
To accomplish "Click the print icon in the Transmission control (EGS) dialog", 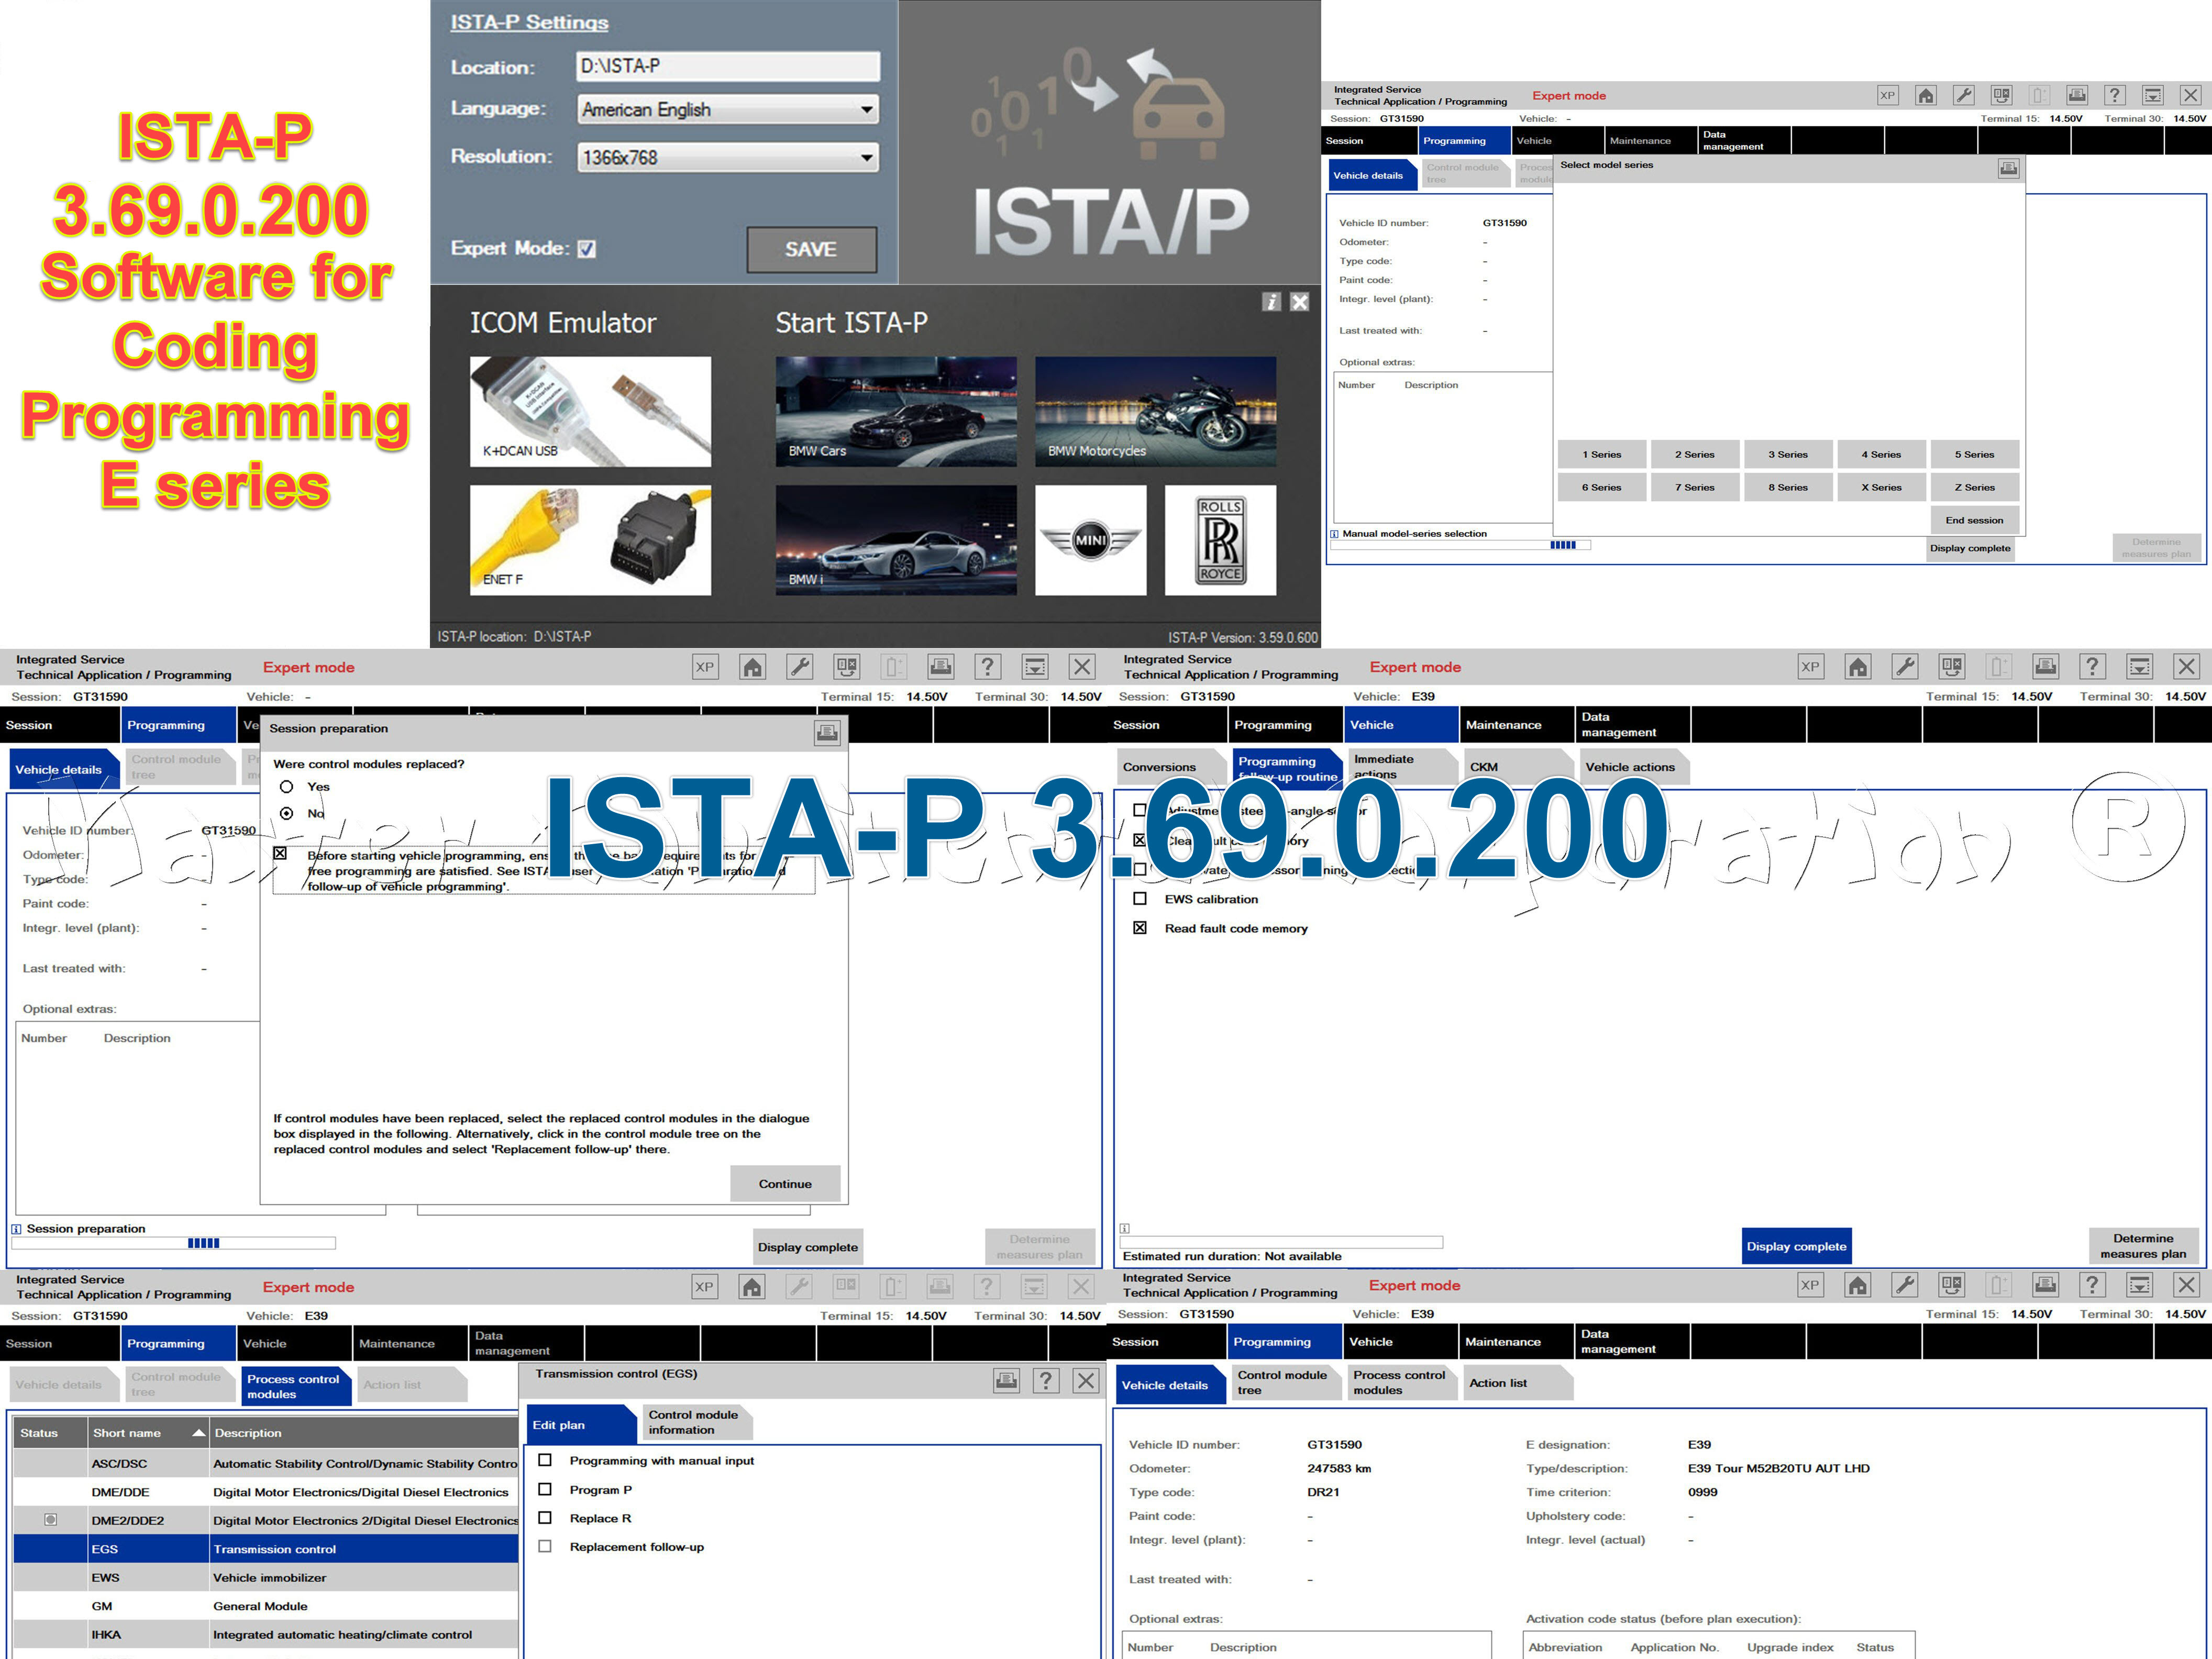I will [x=1007, y=1381].
